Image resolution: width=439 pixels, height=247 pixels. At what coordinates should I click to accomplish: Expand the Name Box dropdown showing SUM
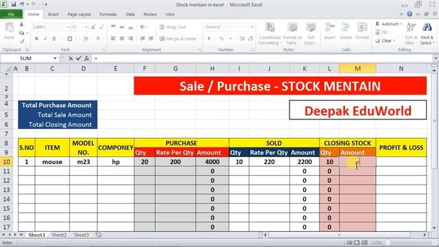[55, 58]
